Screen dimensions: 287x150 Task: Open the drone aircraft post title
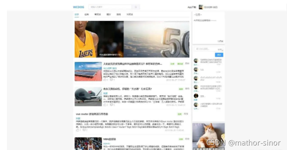click(x=127, y=89)
